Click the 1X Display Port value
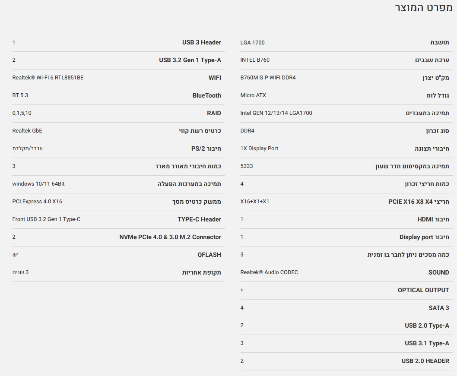 [x=259, y=149]
